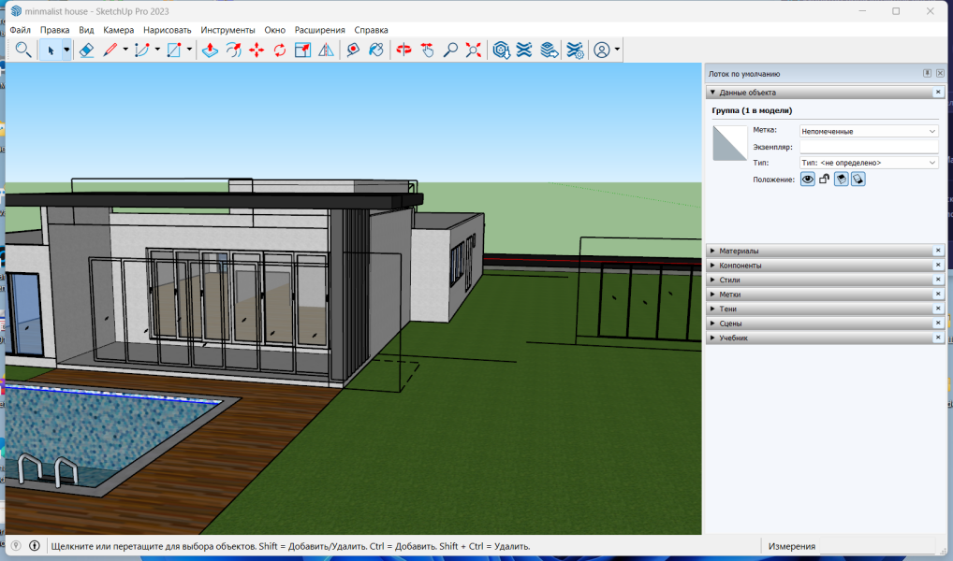Open the Камера menu
The width and height of the screenshot is (953, 561).
(119, 30)
